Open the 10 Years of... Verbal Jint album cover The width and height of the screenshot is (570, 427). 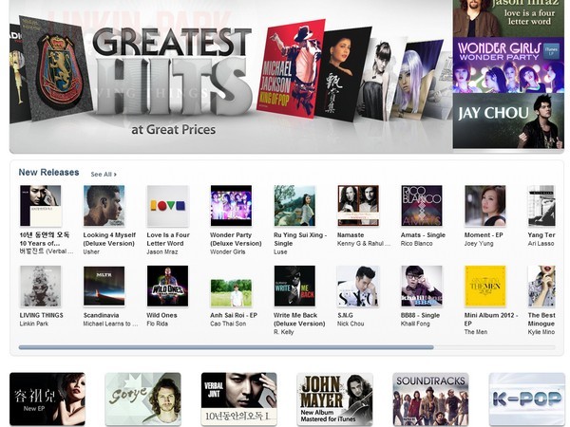[x=41, y=206]
